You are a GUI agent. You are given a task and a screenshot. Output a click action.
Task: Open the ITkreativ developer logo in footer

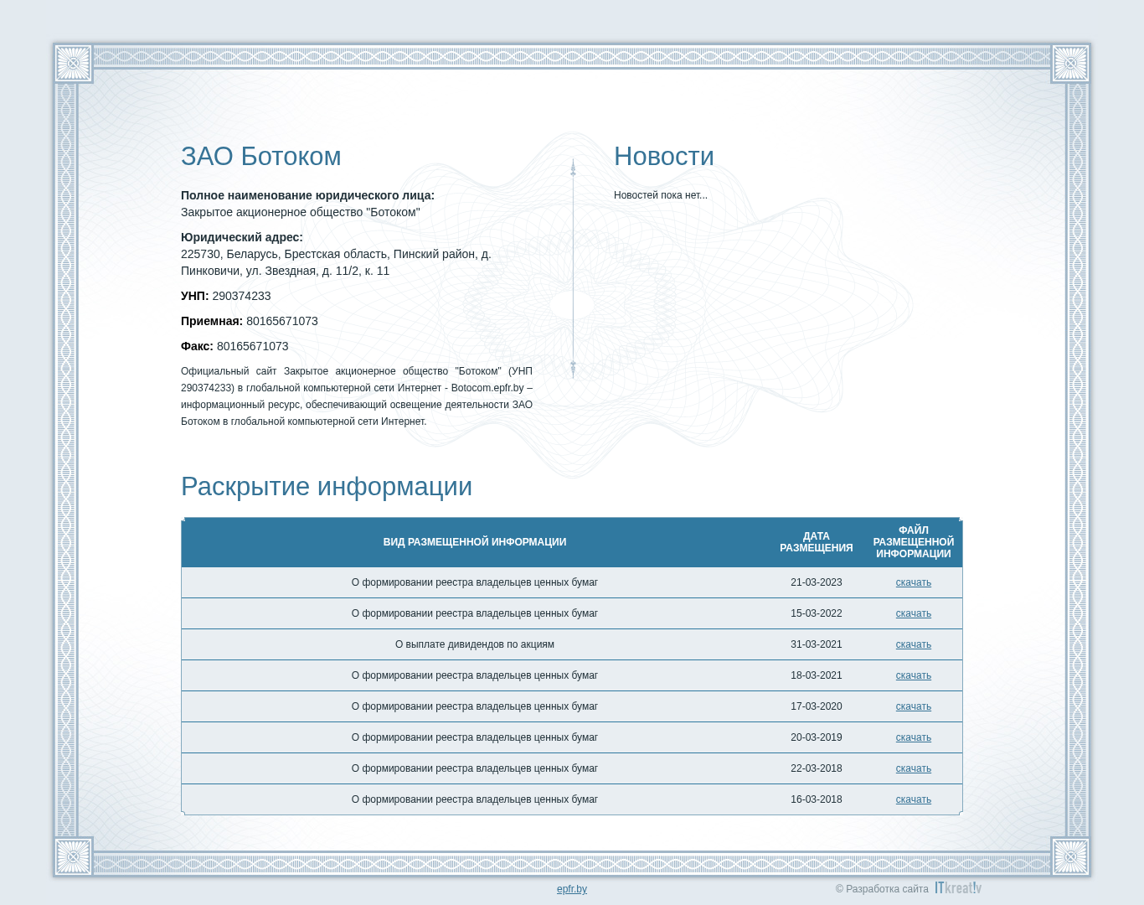[x=958, y=888]
